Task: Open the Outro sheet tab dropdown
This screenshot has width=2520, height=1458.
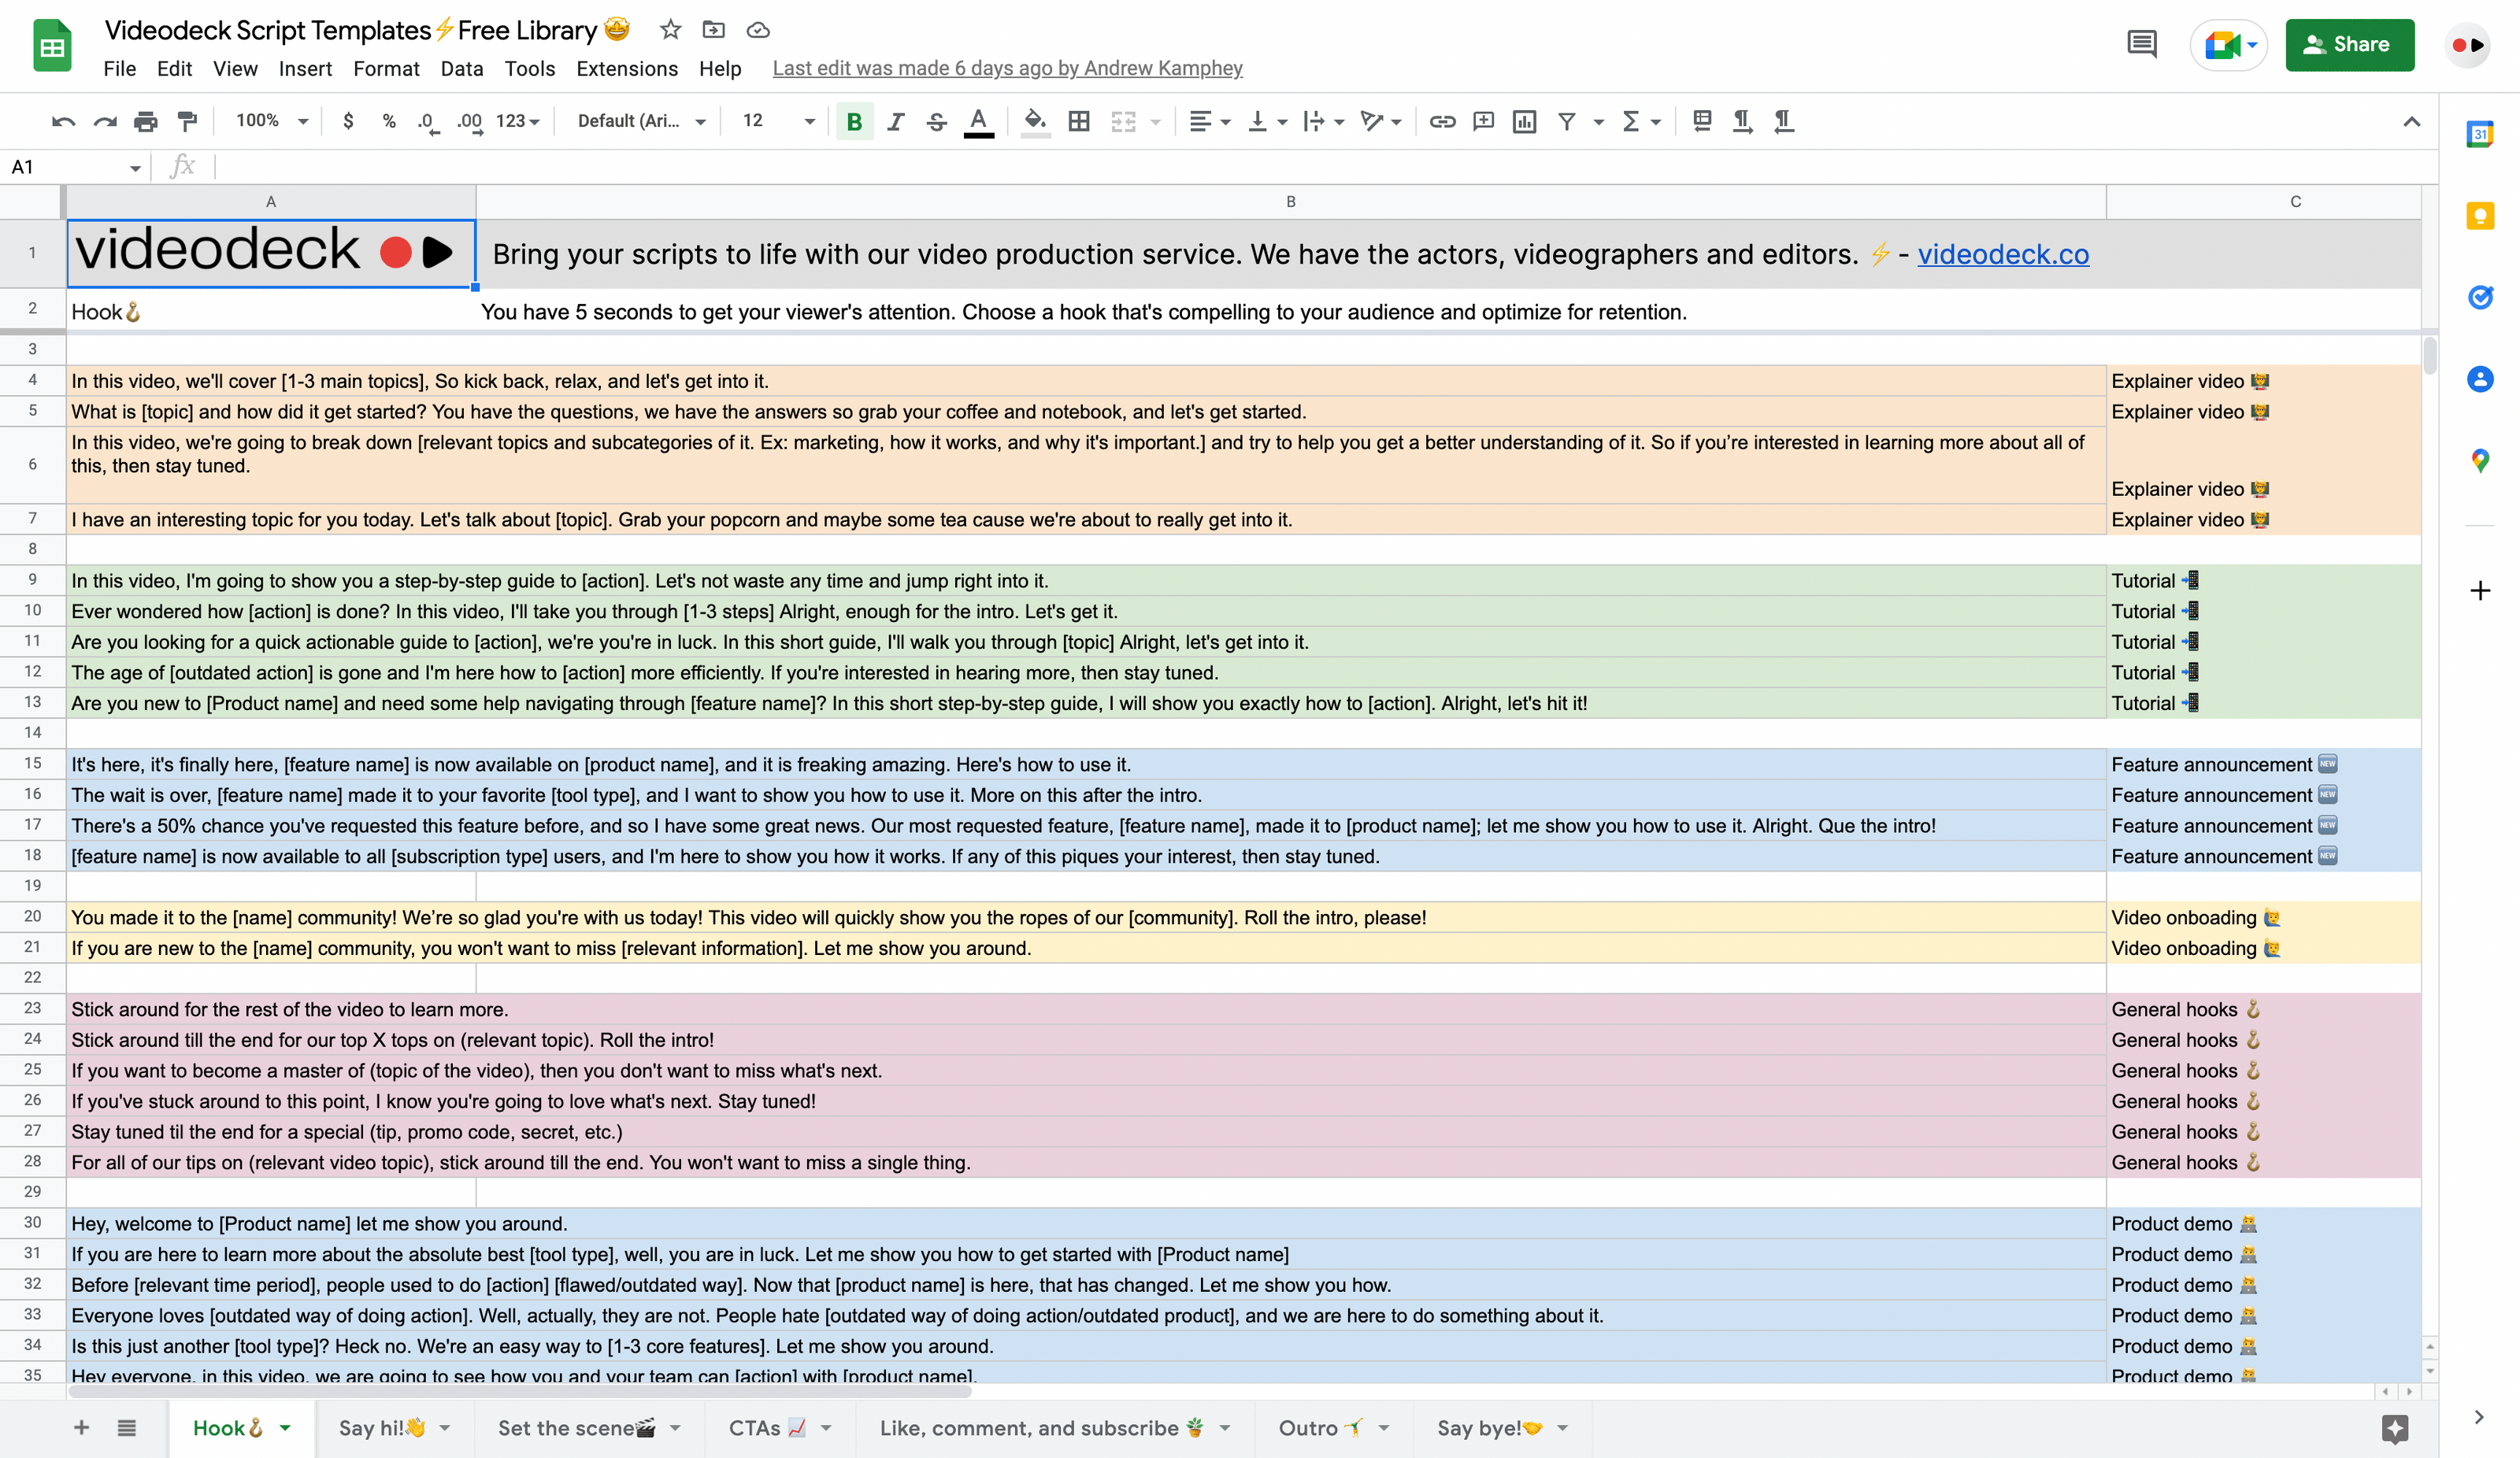Action: 1384,1428
